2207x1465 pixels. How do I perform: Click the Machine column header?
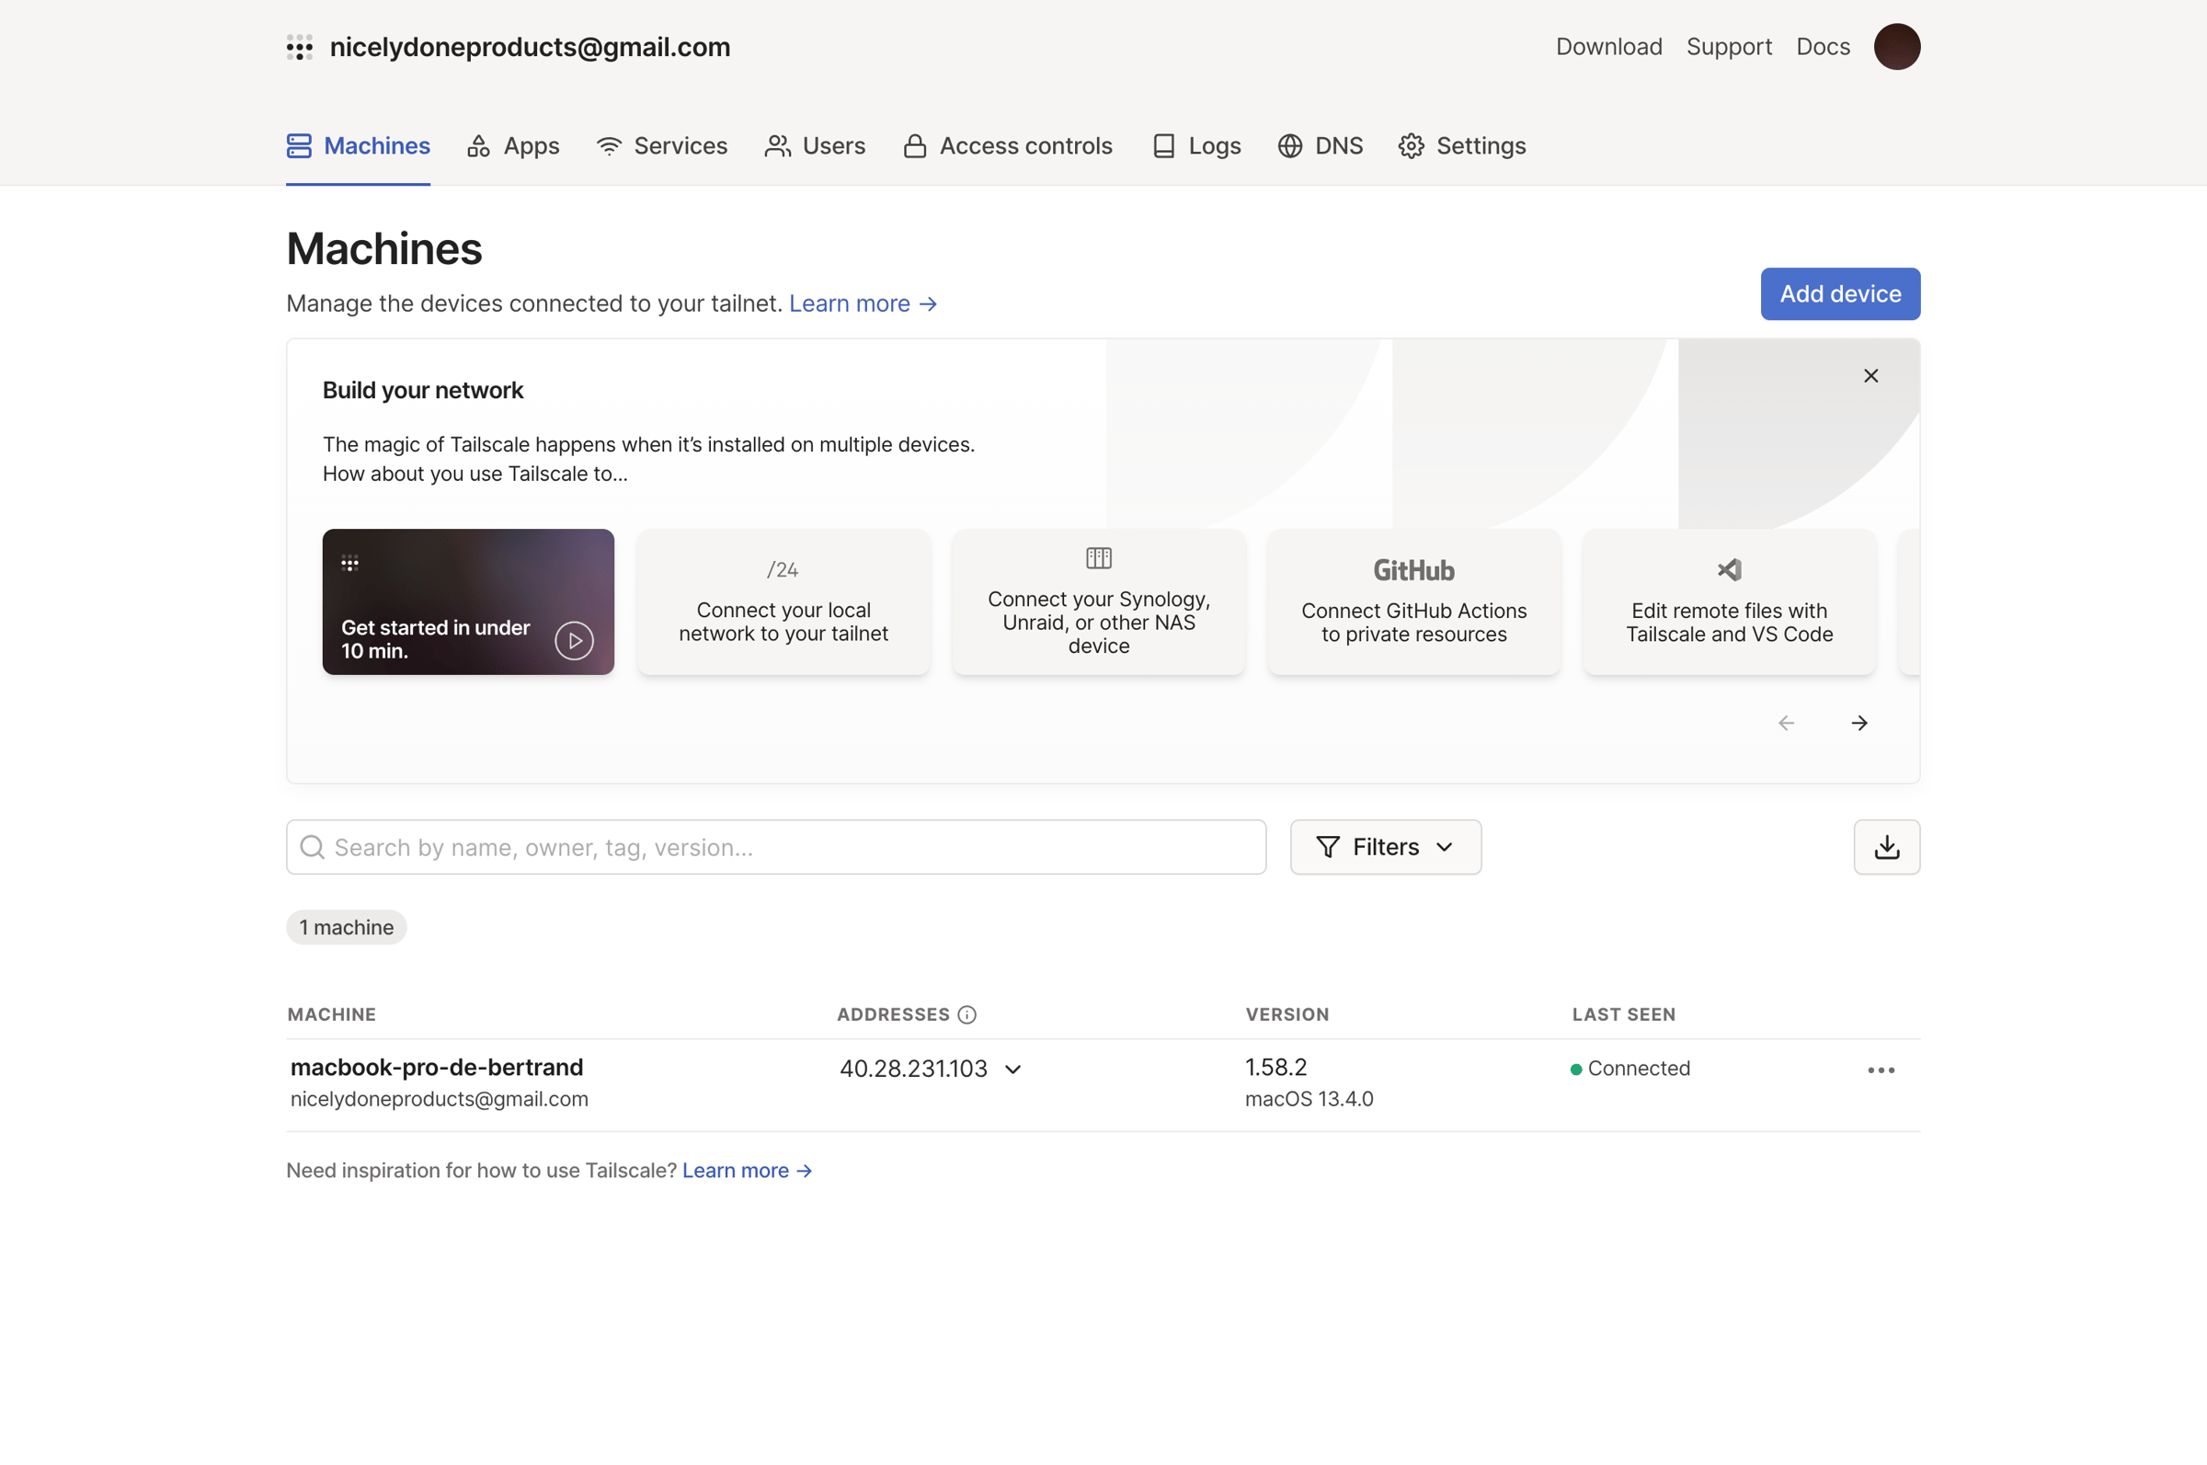pos(332,1014)
